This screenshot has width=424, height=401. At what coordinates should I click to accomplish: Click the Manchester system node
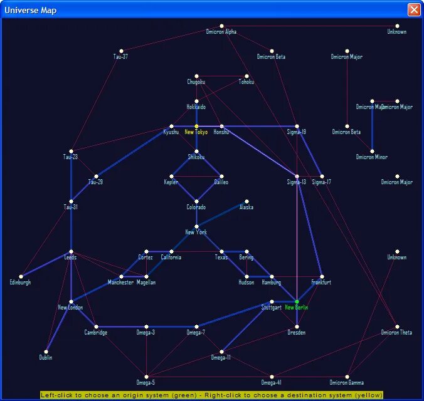point(122,276)
